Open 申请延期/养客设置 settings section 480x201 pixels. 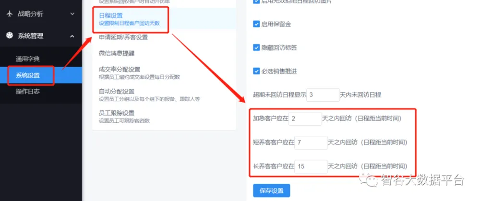(123, 37)
